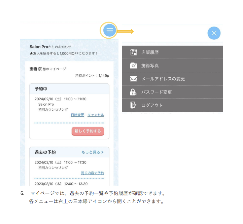Click the camera icon beside 施術写真
The height and width of the screenshot is (224, 243).
click(x=133, y=66)
